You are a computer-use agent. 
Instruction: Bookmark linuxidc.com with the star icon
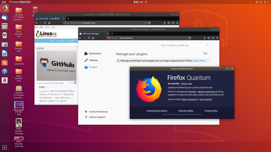tap(149, 23)
